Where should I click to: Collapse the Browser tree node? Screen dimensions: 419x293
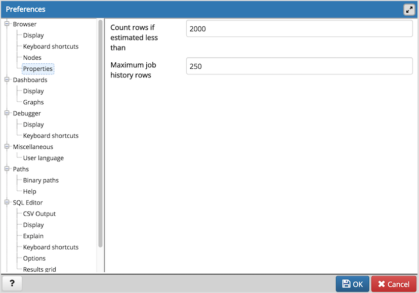(8, 24)
